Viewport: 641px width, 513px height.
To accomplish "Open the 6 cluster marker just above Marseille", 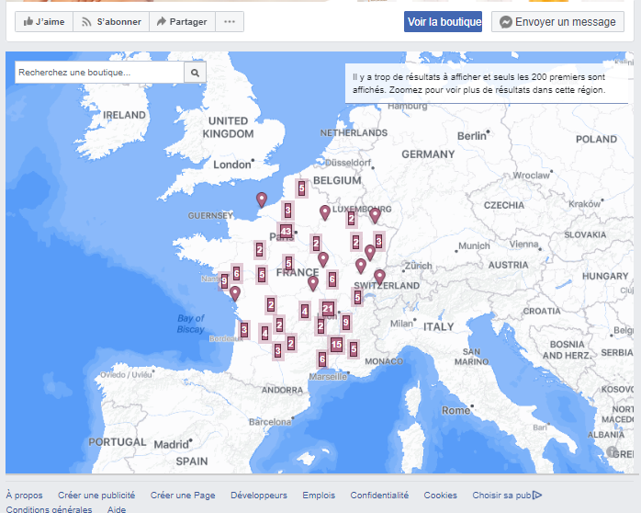I will 322,359.
